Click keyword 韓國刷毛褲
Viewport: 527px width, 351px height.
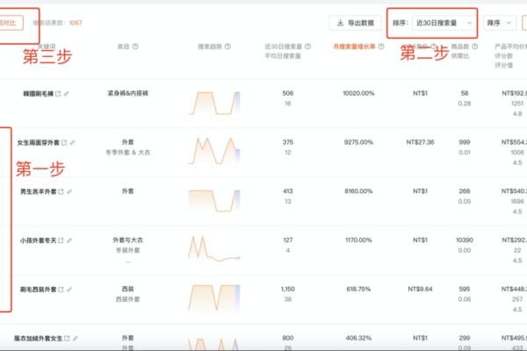38,94
